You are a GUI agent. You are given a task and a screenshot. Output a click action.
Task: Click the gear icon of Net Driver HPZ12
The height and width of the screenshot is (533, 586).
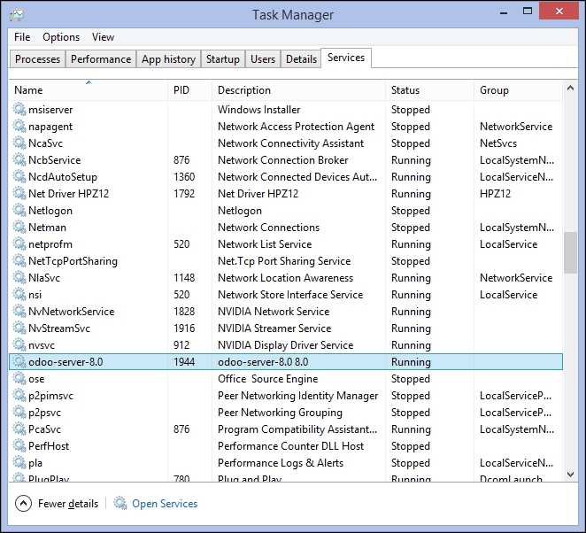[x=19, y=193]
